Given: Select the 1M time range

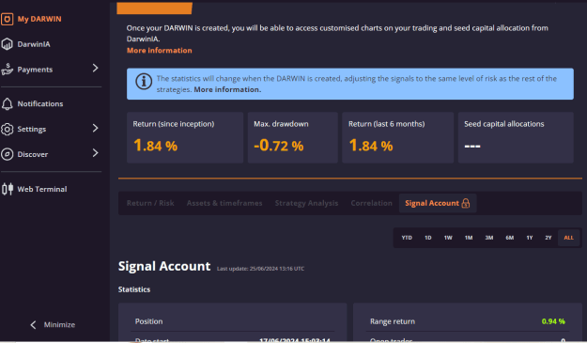Looking at the screenshot, I should (469, 238).
